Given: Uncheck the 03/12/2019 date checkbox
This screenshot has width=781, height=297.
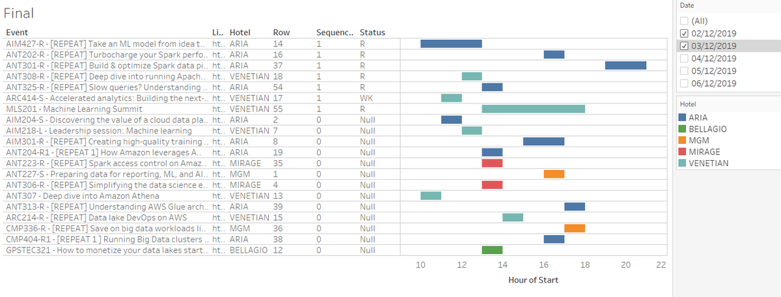Looking at the screenshot, I should tap(683, 46).
